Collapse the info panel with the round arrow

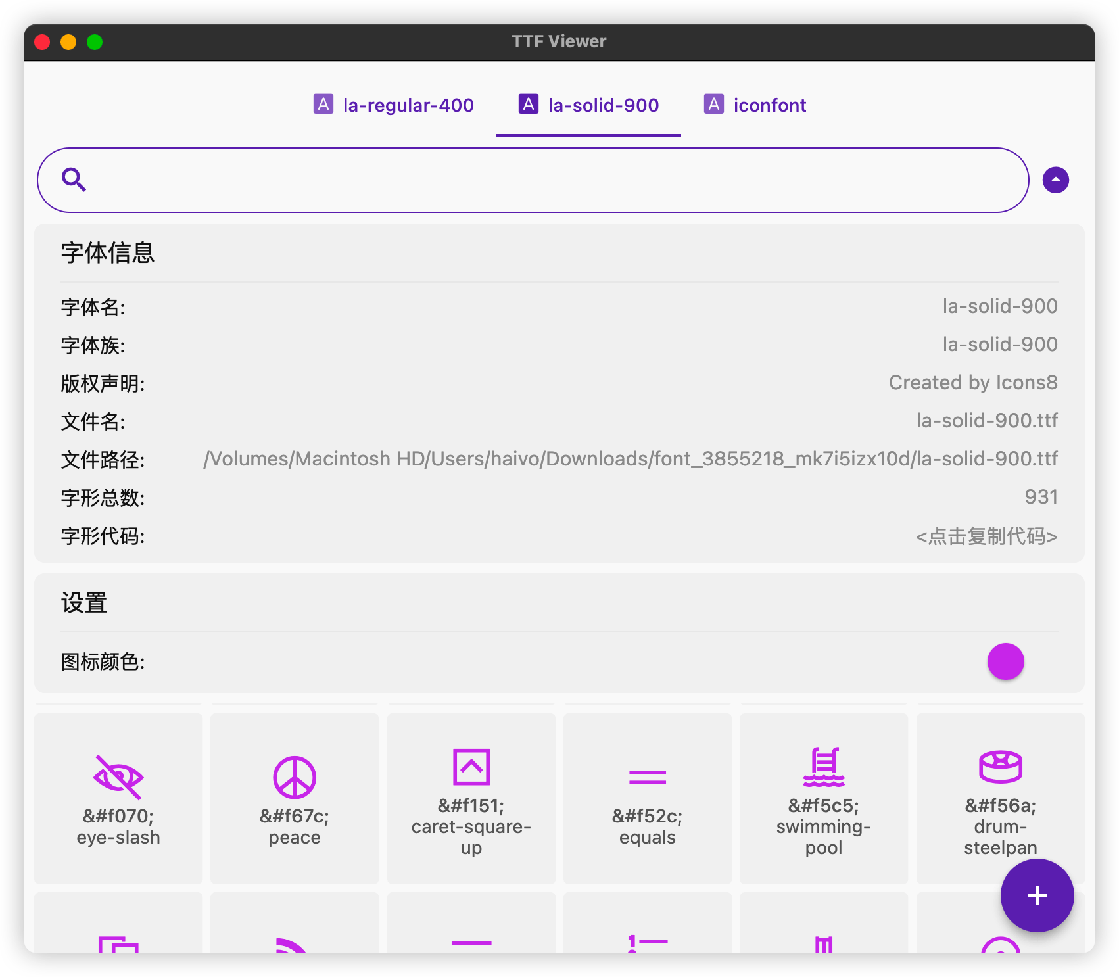pyautogui.click(x=1056, y=180)
